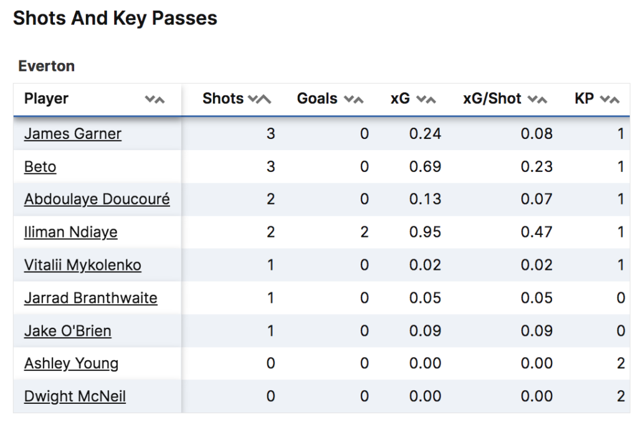Click Jarrad Branthwaite name

tap(90, 298)
